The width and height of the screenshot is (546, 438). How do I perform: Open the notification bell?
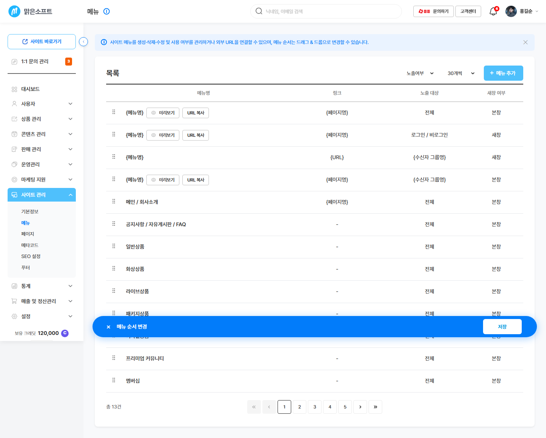pyautogui.click(x=493, y=11)
